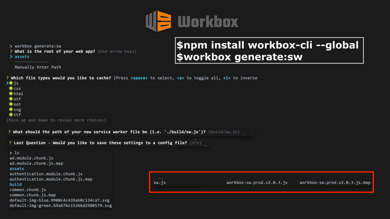Click the assets directory in ls output

click(x=17, y=168)
